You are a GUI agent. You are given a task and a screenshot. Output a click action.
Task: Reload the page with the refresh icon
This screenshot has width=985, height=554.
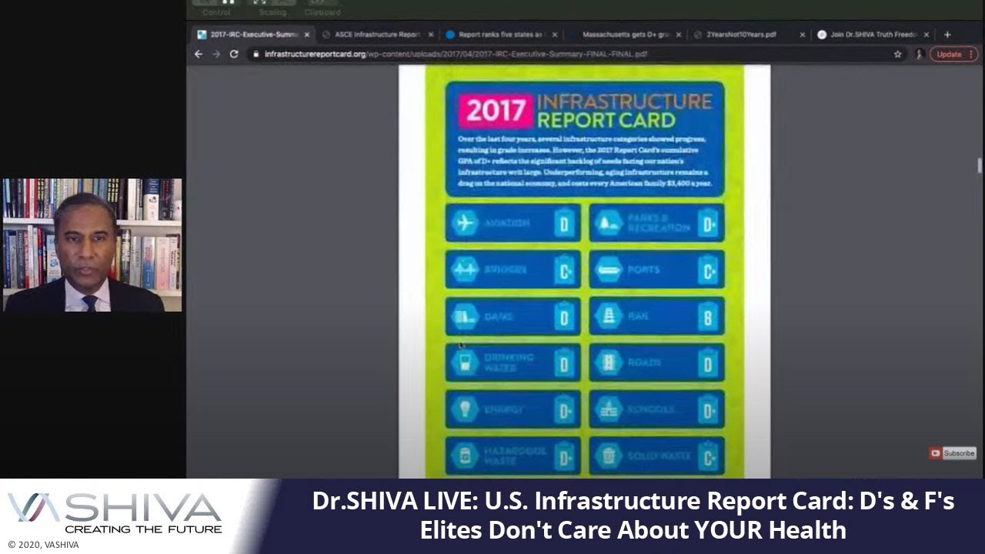pyautogui.click(x=234, y=54)
